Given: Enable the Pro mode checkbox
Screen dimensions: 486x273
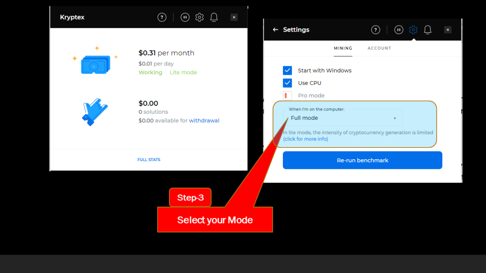Looking at the screenshot, I should tap(287, 96).
